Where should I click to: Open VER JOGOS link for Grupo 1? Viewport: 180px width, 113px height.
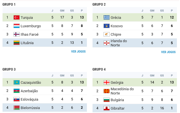point(78,51)
